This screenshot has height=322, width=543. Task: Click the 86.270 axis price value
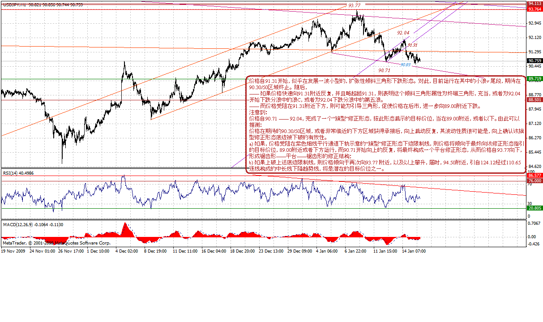(x=535, y=137)
